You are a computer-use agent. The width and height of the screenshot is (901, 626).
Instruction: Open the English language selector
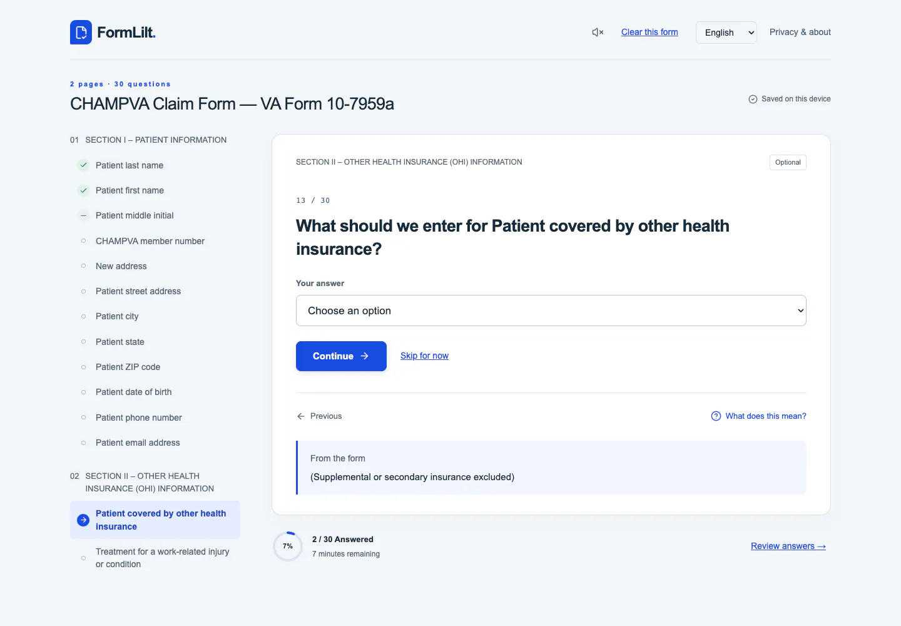click(726, 33)
